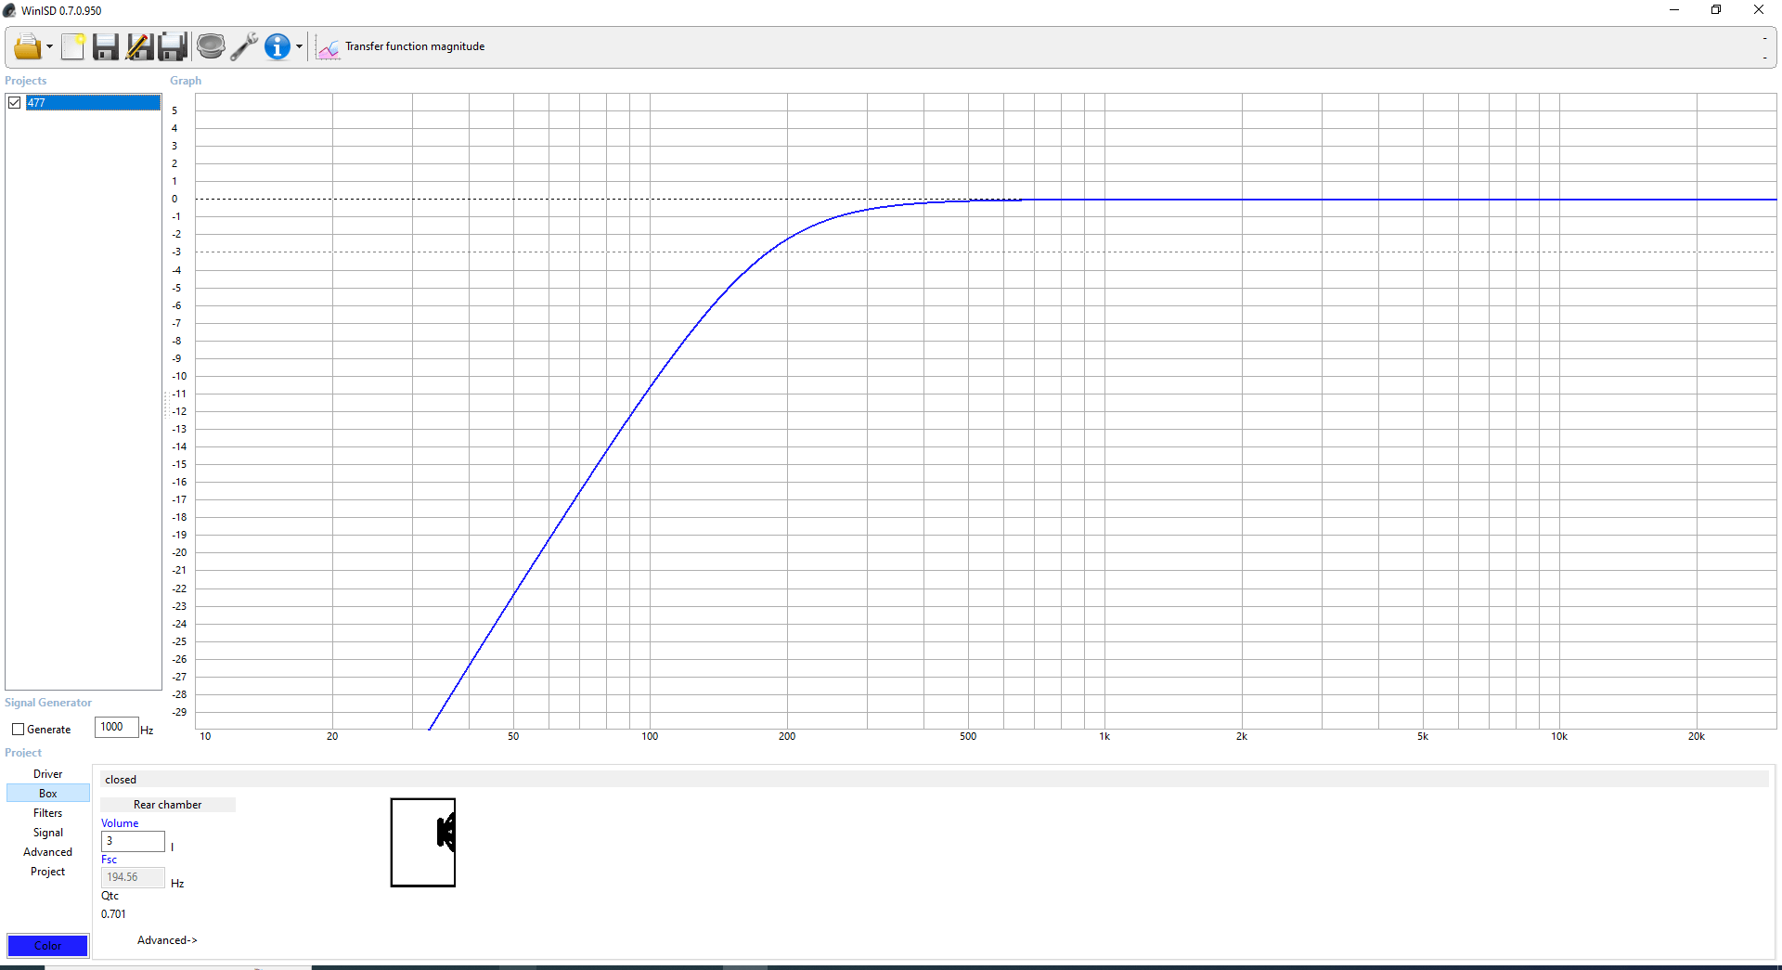Click the Fsc label
Viewport: 1782px width, 970px height.
click(109, 860)
